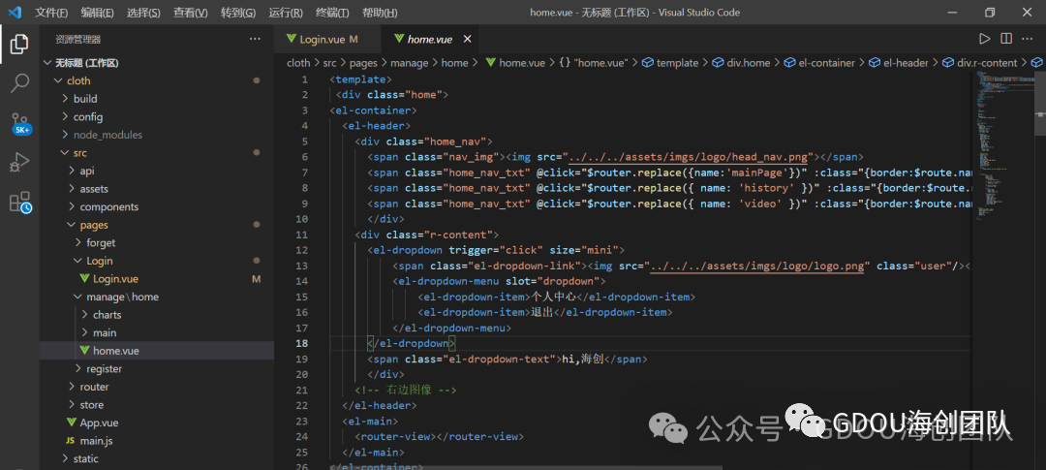Screen dimensions: 1046x470
Task: Click el-header in the breadcrumb path
Action: (x=905, y=63)
